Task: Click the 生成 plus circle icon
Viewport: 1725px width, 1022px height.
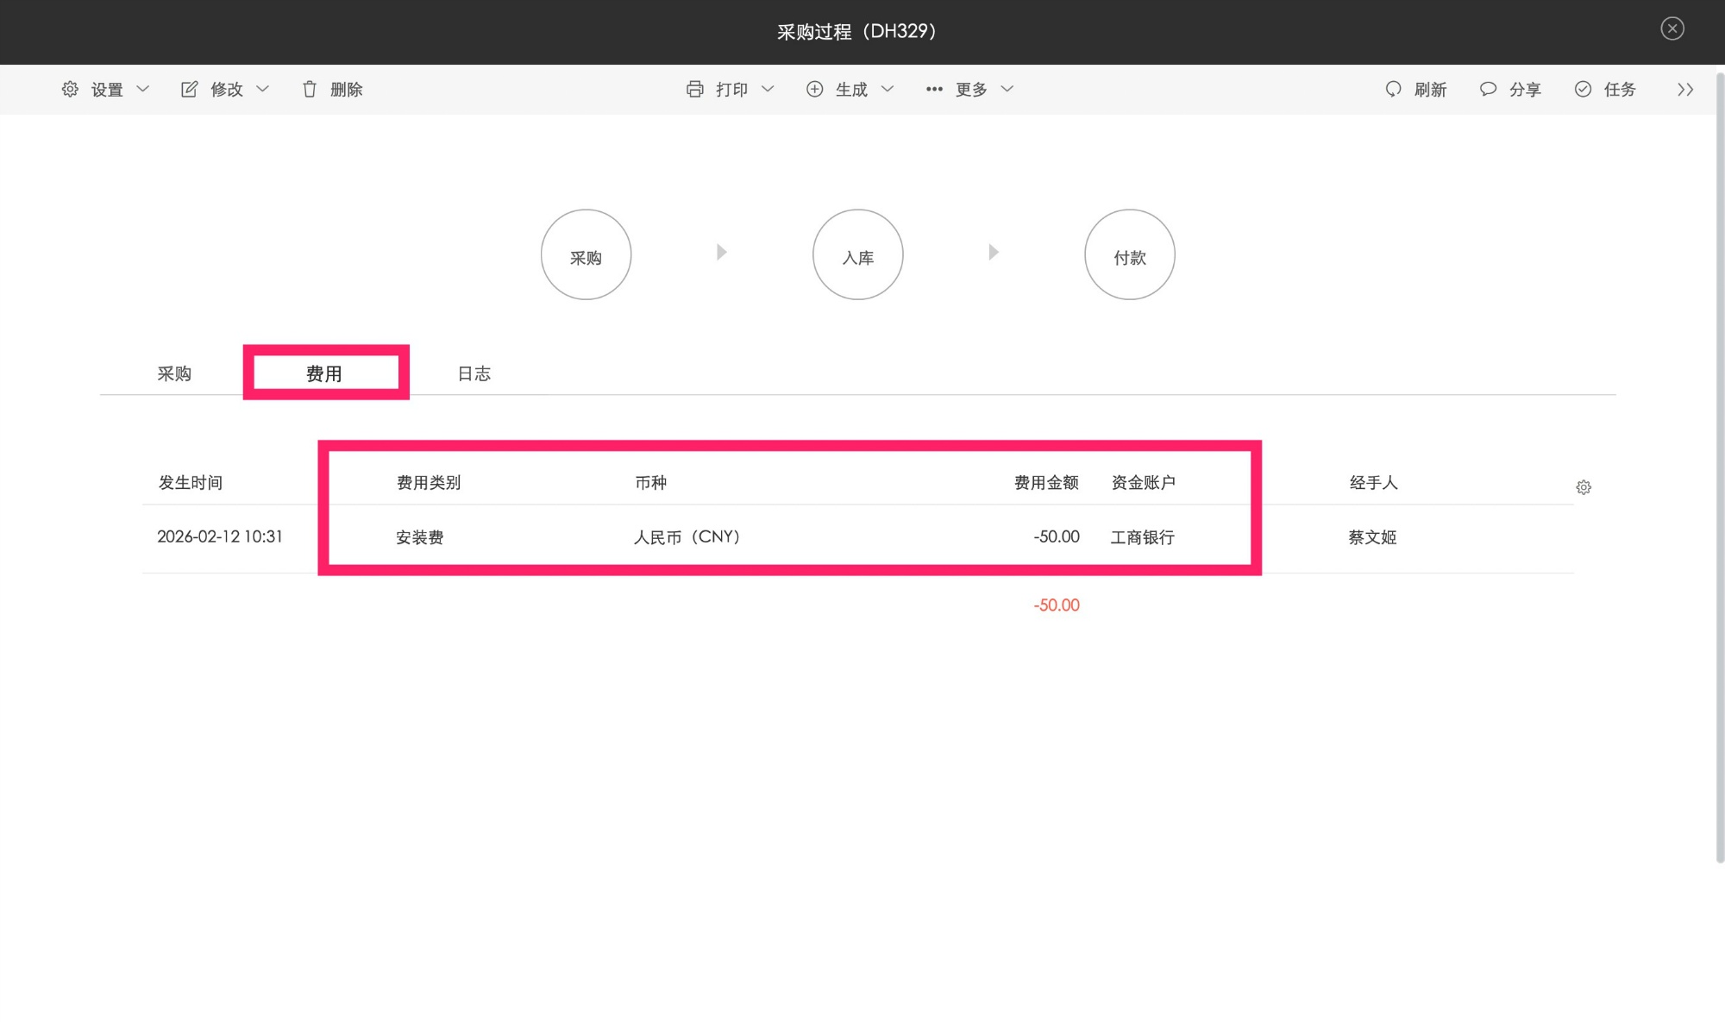Action: (814, 89)
